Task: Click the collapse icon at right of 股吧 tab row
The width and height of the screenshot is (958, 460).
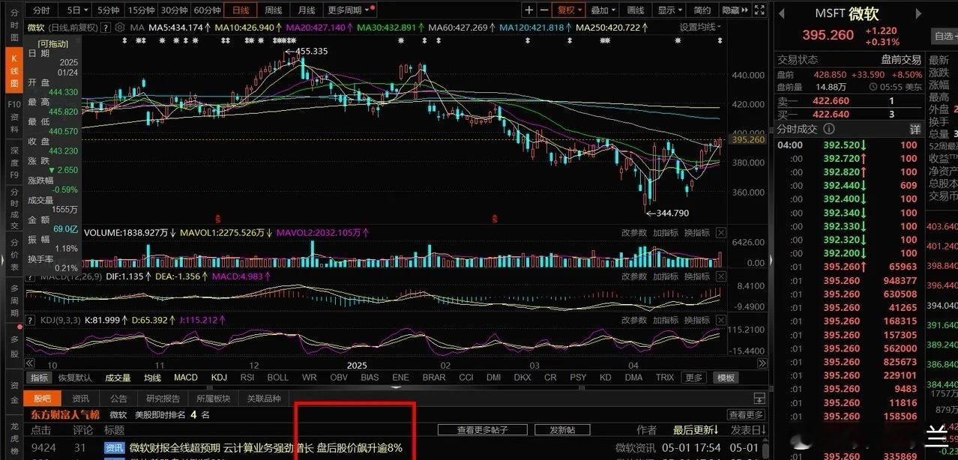Action: click(x=759, y=399)
